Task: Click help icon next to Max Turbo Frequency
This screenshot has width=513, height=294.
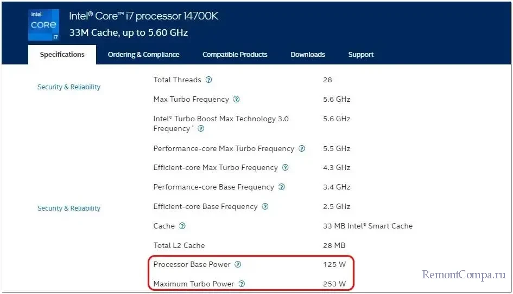Action: [x=236, y=100]
